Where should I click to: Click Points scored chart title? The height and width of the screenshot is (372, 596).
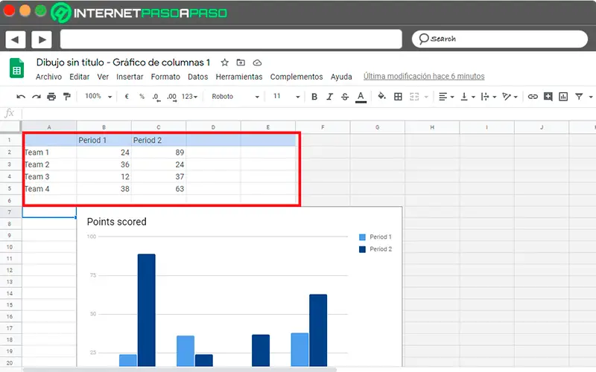point(117,222)
